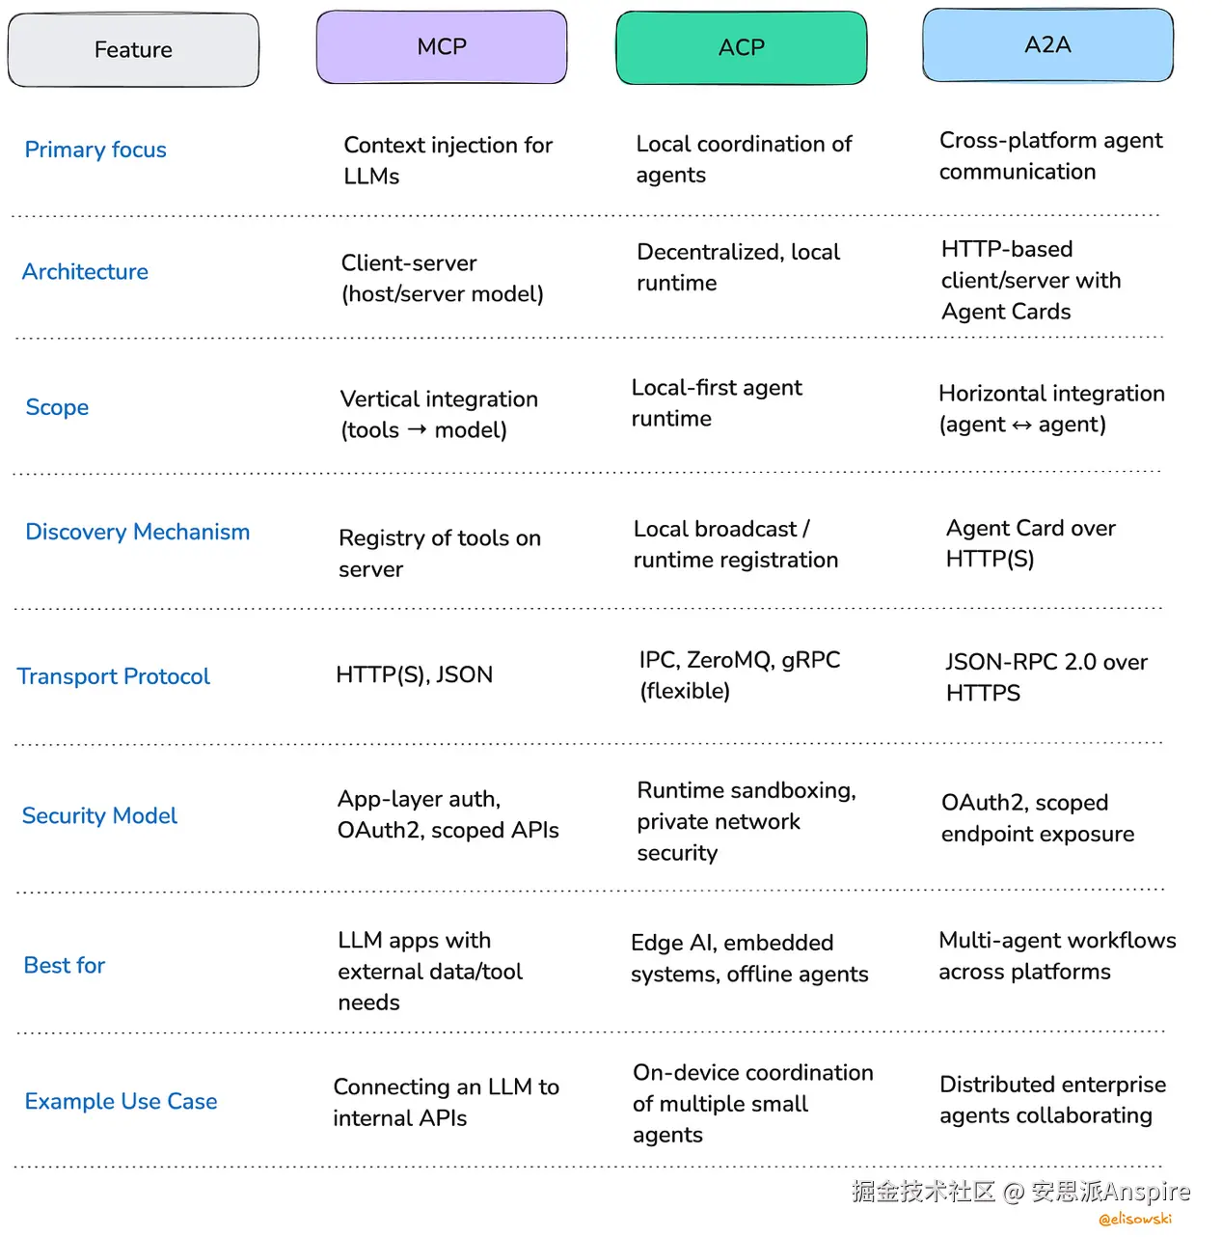Select the Scope row label
Image resolution: width=1222 pixels, height=1237 pixels.
point(57,407)
